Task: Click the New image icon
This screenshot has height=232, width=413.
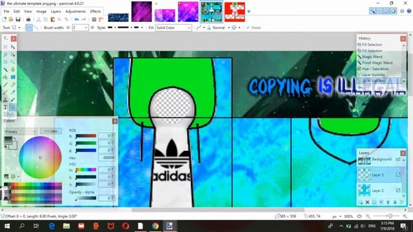Action: [5, 19]
